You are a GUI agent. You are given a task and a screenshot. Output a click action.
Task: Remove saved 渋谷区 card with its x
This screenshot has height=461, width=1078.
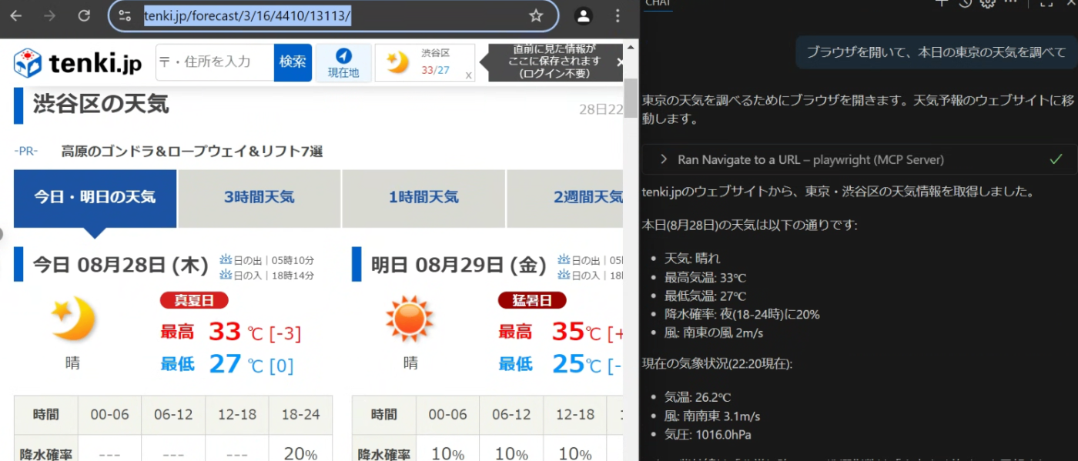[468, 75]
